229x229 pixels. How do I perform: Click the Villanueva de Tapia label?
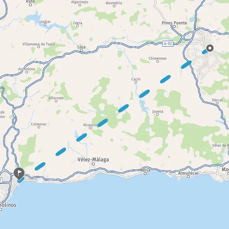(39, 44)
